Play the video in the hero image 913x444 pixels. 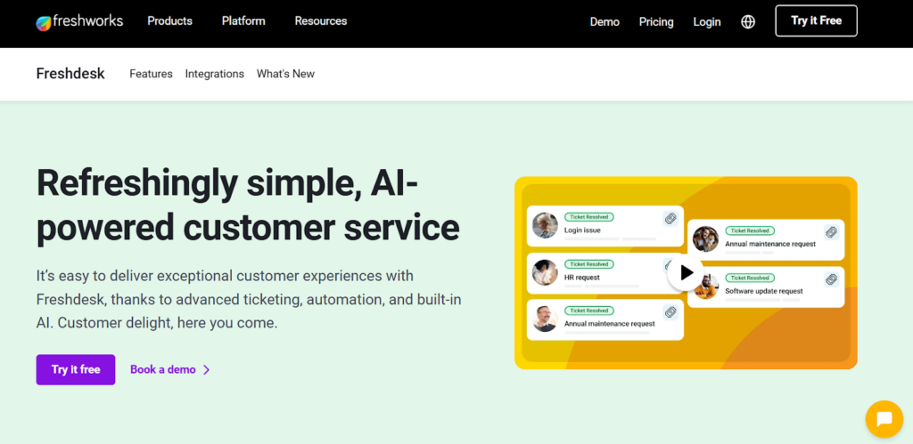pos(686,272)
